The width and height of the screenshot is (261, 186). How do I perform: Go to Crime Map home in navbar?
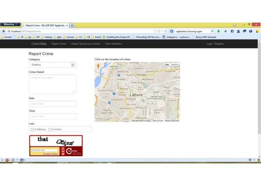click(x=39, y=44)
